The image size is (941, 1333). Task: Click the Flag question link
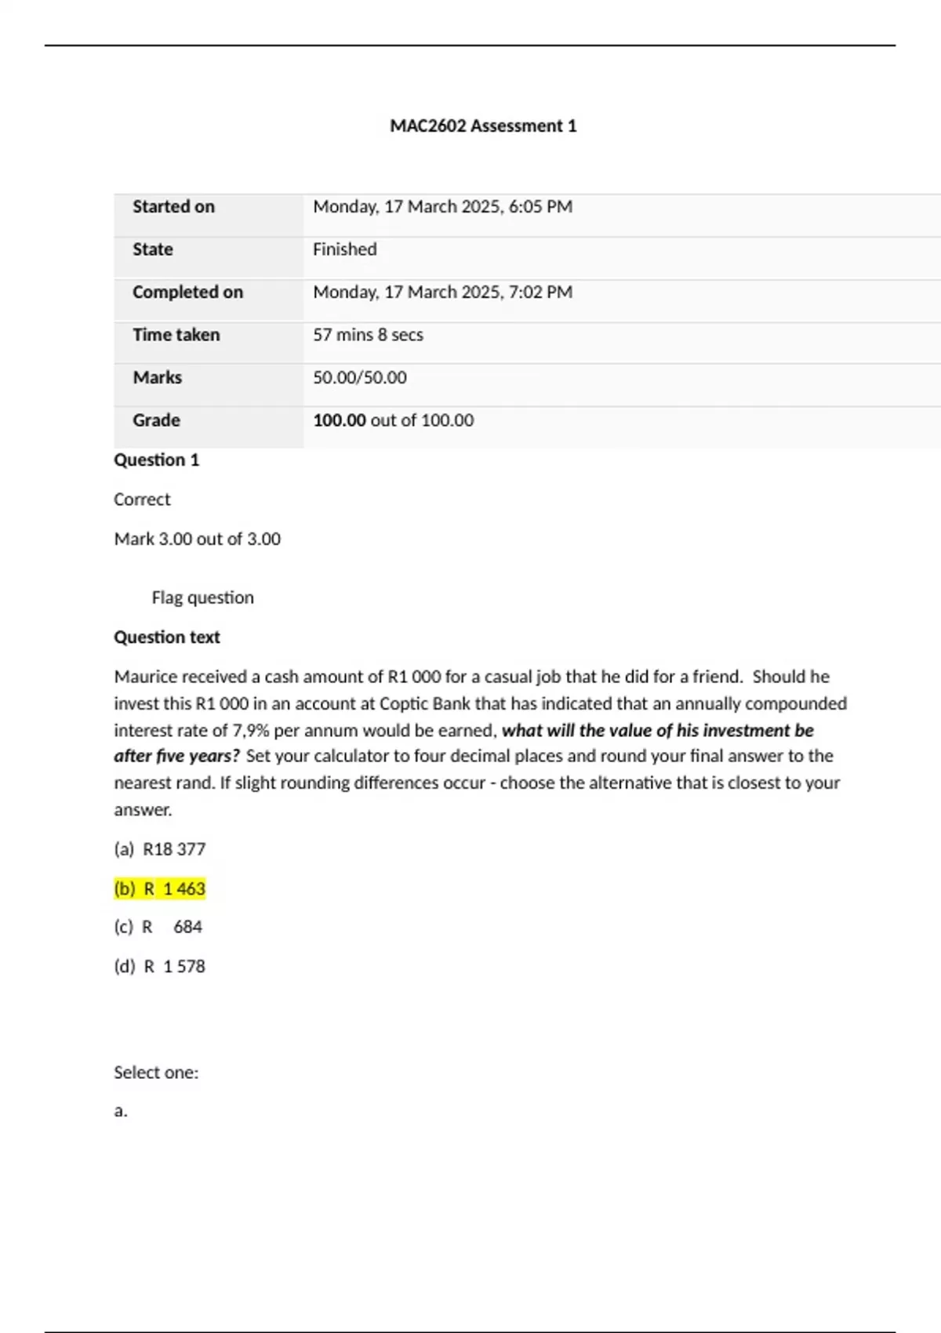[x=202, y=597]
